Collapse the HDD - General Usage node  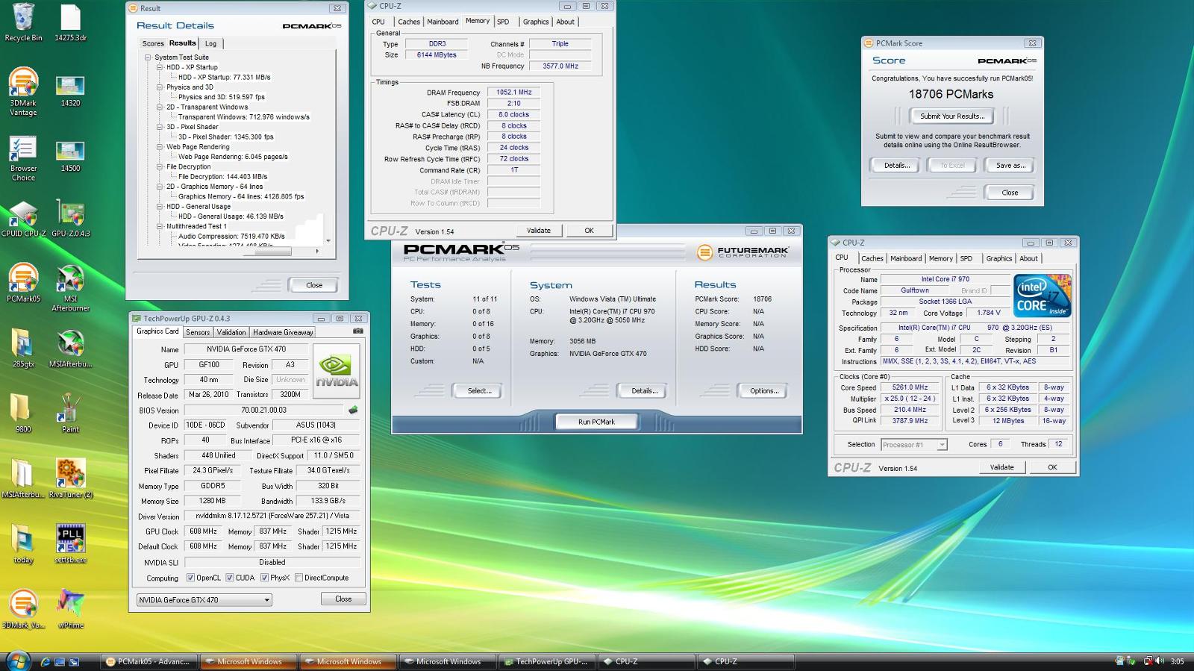pos(160,207)
